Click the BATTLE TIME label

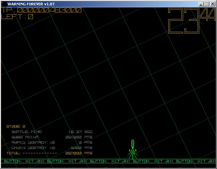(27, 132)
